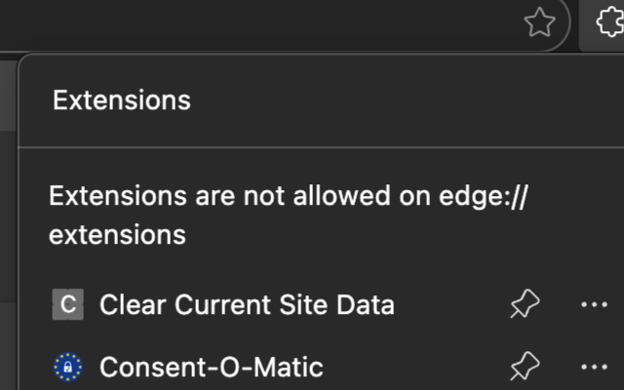Click the gray C extension icon
This screenshot has height=390, width=624.
click(x=67, y=305)
